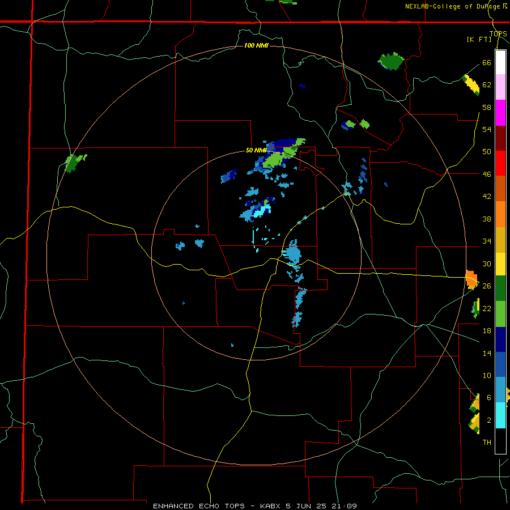The image size is (510, 510).
Task: Click the legend value "42"
Action: pyautogui.click(x=487, y=197)
